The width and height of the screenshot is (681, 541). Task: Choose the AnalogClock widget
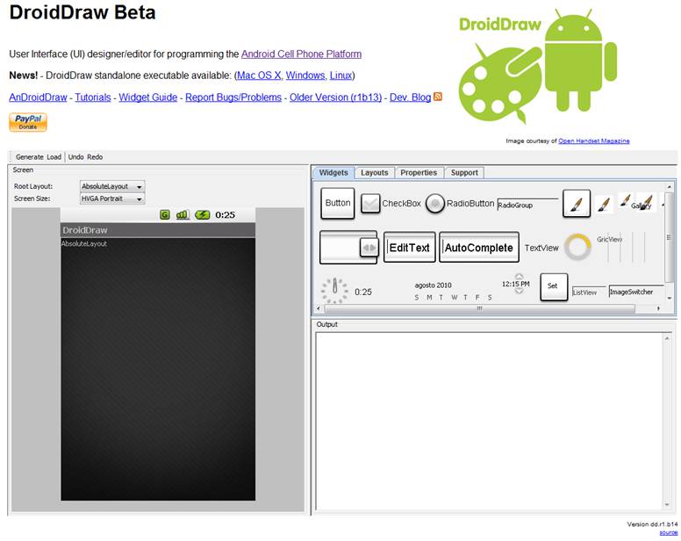(334, 291)
